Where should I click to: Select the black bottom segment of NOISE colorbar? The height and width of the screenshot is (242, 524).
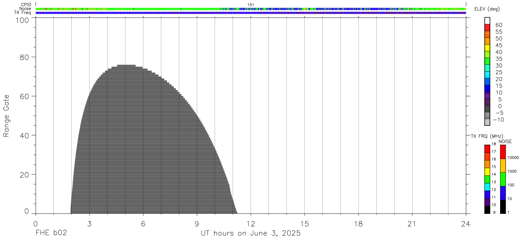tap(503, 207)
